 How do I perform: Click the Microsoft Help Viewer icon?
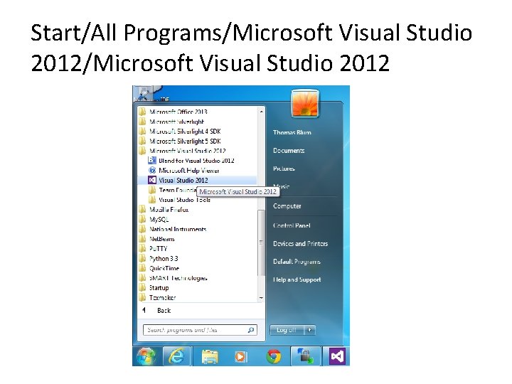tap(152, 170)
